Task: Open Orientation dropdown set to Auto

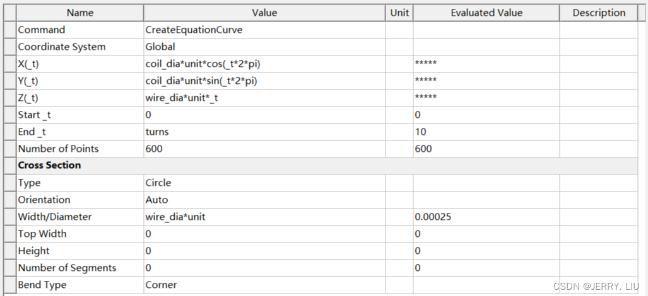Action: click(x=264, y=200)
